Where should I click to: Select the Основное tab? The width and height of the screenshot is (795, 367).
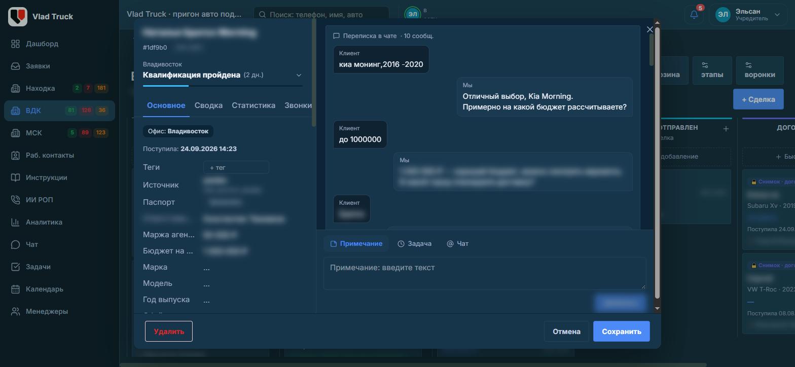pos(166,105)
